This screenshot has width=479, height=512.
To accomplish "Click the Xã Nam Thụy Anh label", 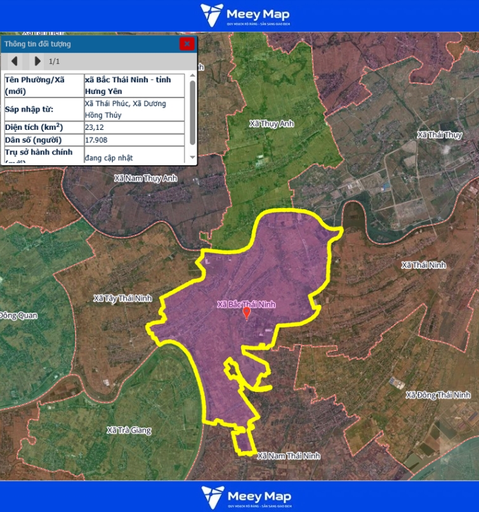I will pyautogui.click(x=145, y=179).
